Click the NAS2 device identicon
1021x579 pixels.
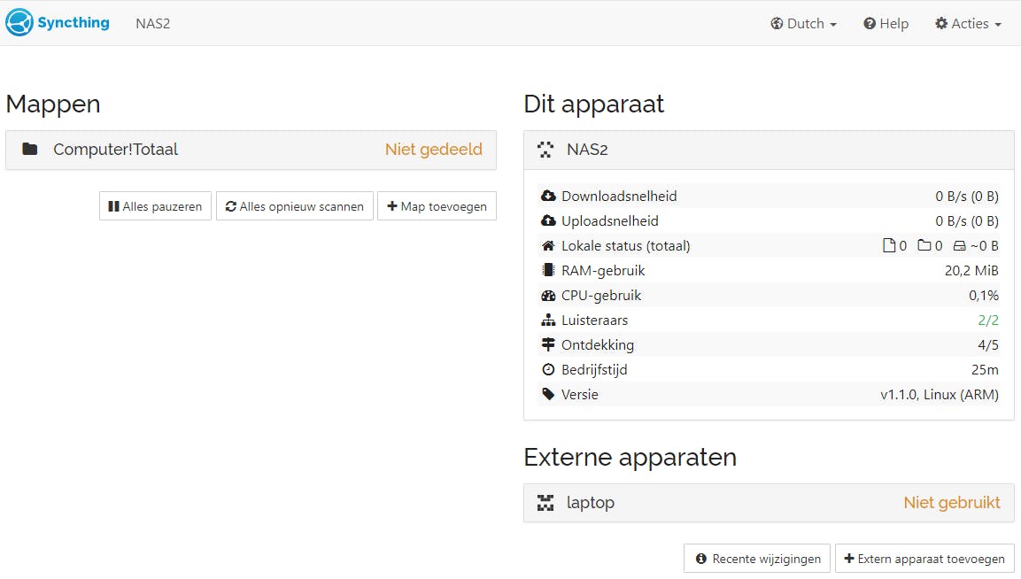(546, 150)
